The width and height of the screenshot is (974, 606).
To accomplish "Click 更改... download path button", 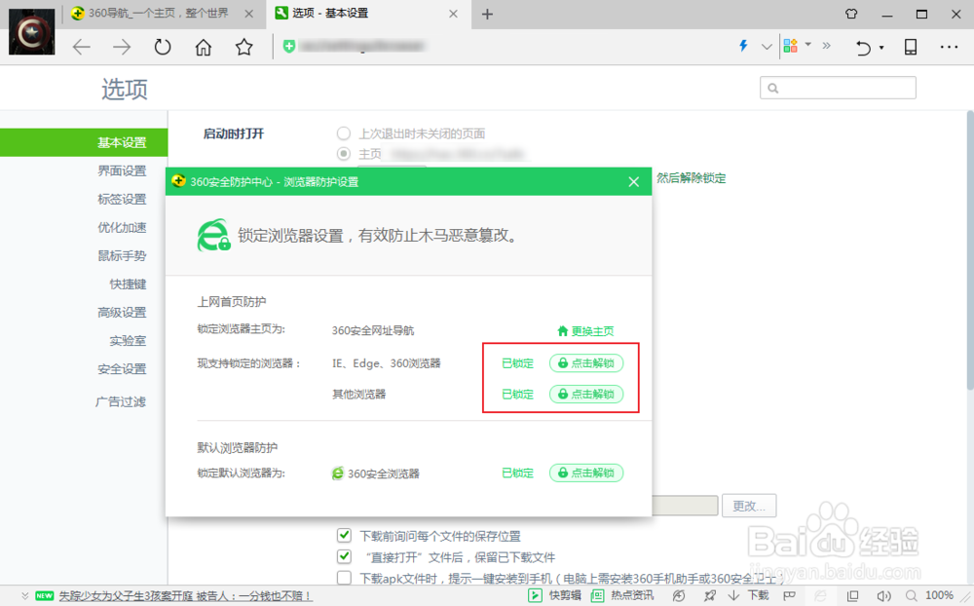I will coord(748,506).
